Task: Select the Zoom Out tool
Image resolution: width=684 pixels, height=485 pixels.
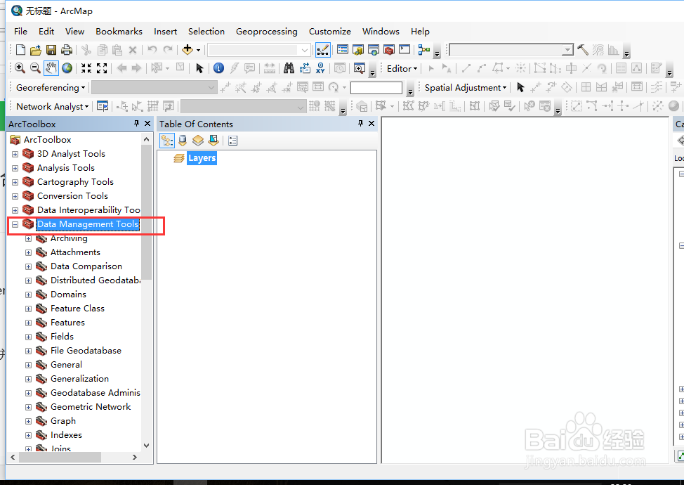Action: 35,68
